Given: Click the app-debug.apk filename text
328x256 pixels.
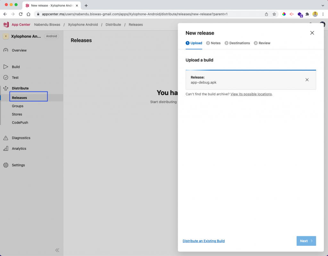Looking at the screenshot, I should click(203, 82).
